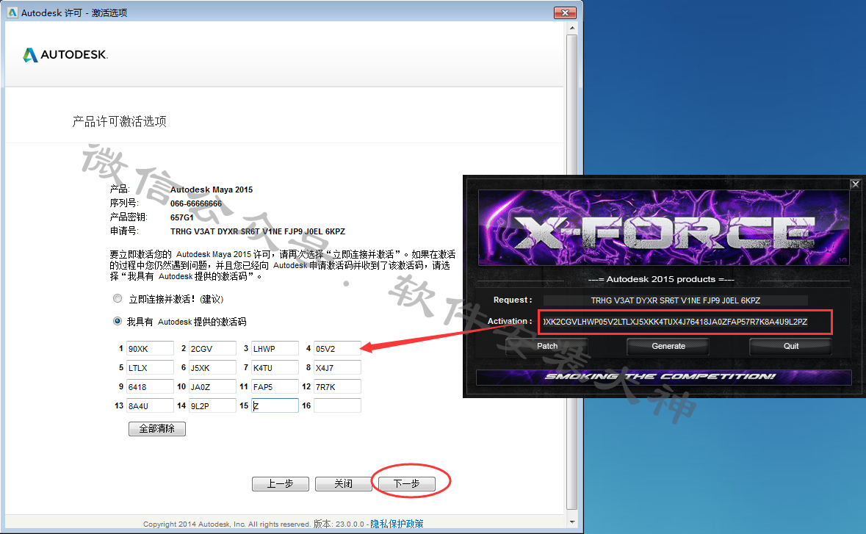
Task: Click the 全部清除 clear all button
Action: point(157,428)
